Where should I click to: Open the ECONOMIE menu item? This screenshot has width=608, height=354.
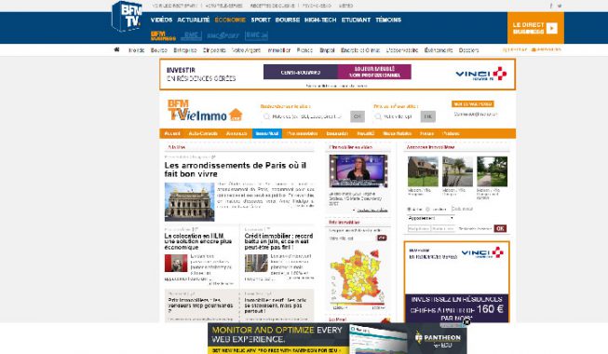(230, 20)
